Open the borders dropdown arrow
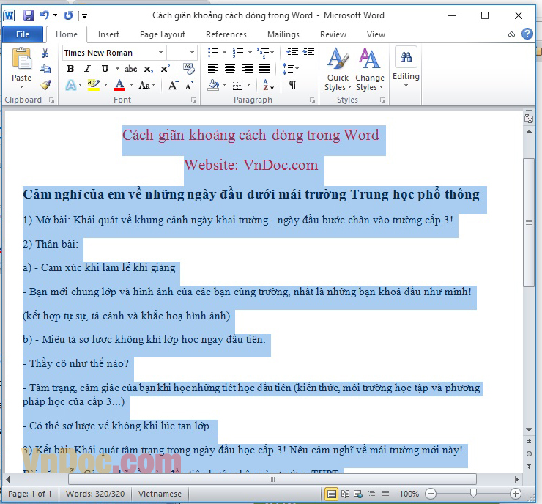This screenshot has height=504, width=542. click(x=249, y=85)
